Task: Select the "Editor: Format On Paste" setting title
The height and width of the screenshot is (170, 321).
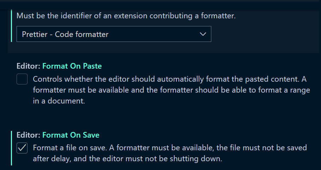Action: pyautogui.click(x=59, y=66)
